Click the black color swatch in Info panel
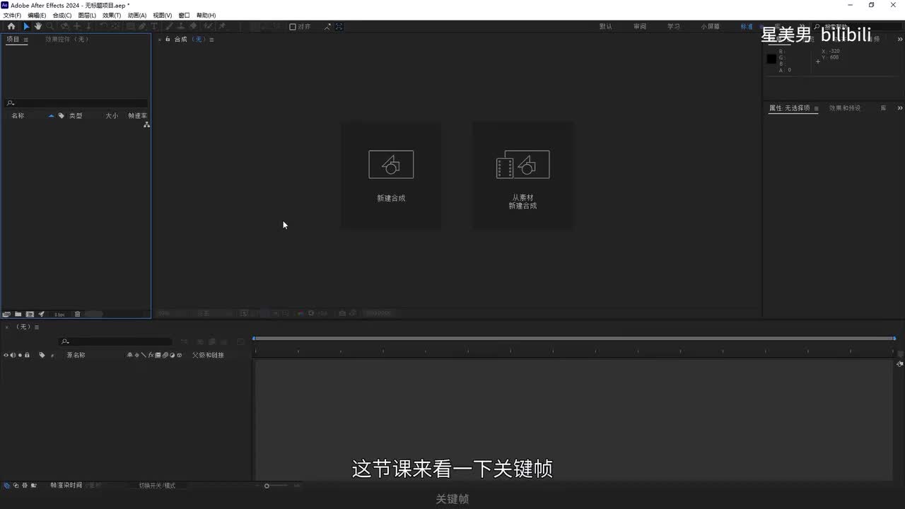905x509 pixels. tap(771, 59)
